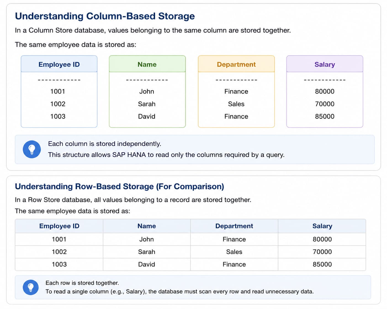Click the Name table header cell
This screenshot has width=387, height=309.
[x=147, y=226]
